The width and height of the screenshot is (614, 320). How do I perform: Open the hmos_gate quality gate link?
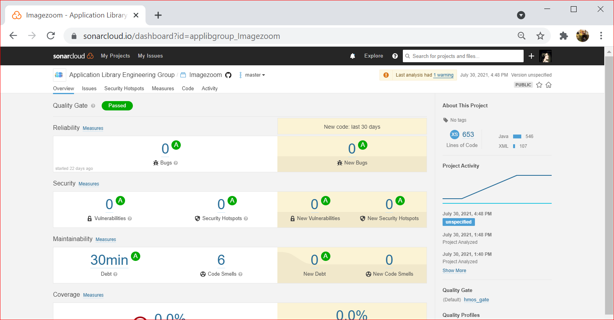(476, 300)
